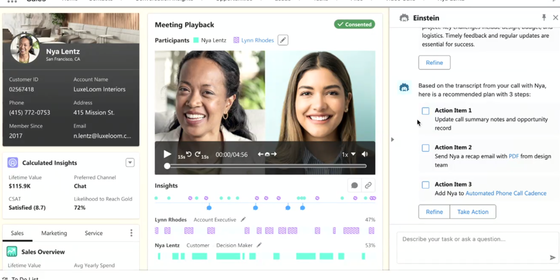Open the three-dot tab overflow menu
The height and width of the screenshot is (280, 560).
click(131, 233)
